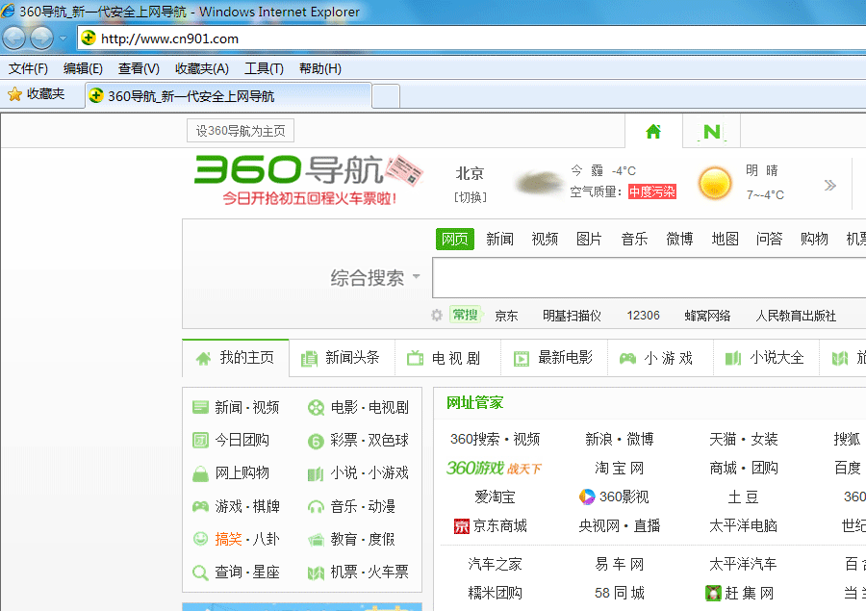Click the green home icon tab

(653, 132)
